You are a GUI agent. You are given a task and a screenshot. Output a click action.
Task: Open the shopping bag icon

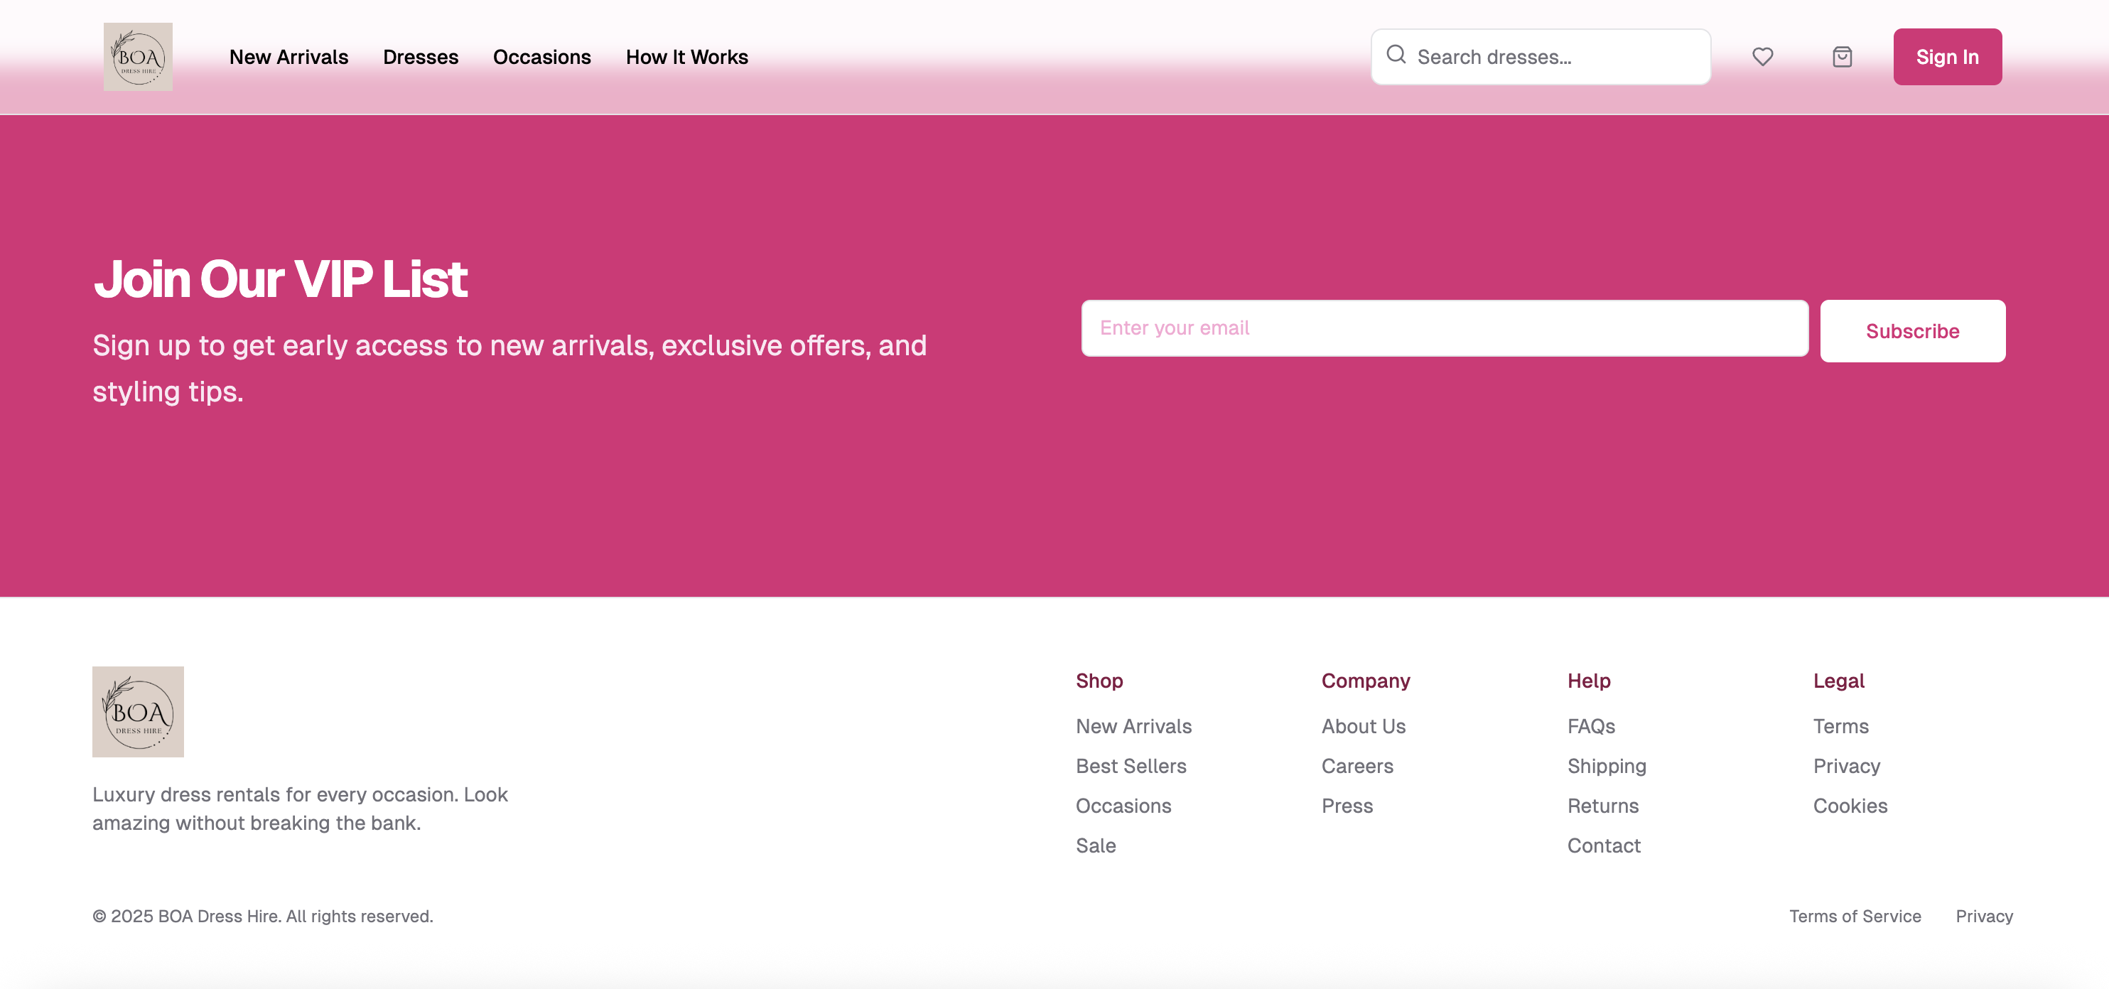[1841, 57]
